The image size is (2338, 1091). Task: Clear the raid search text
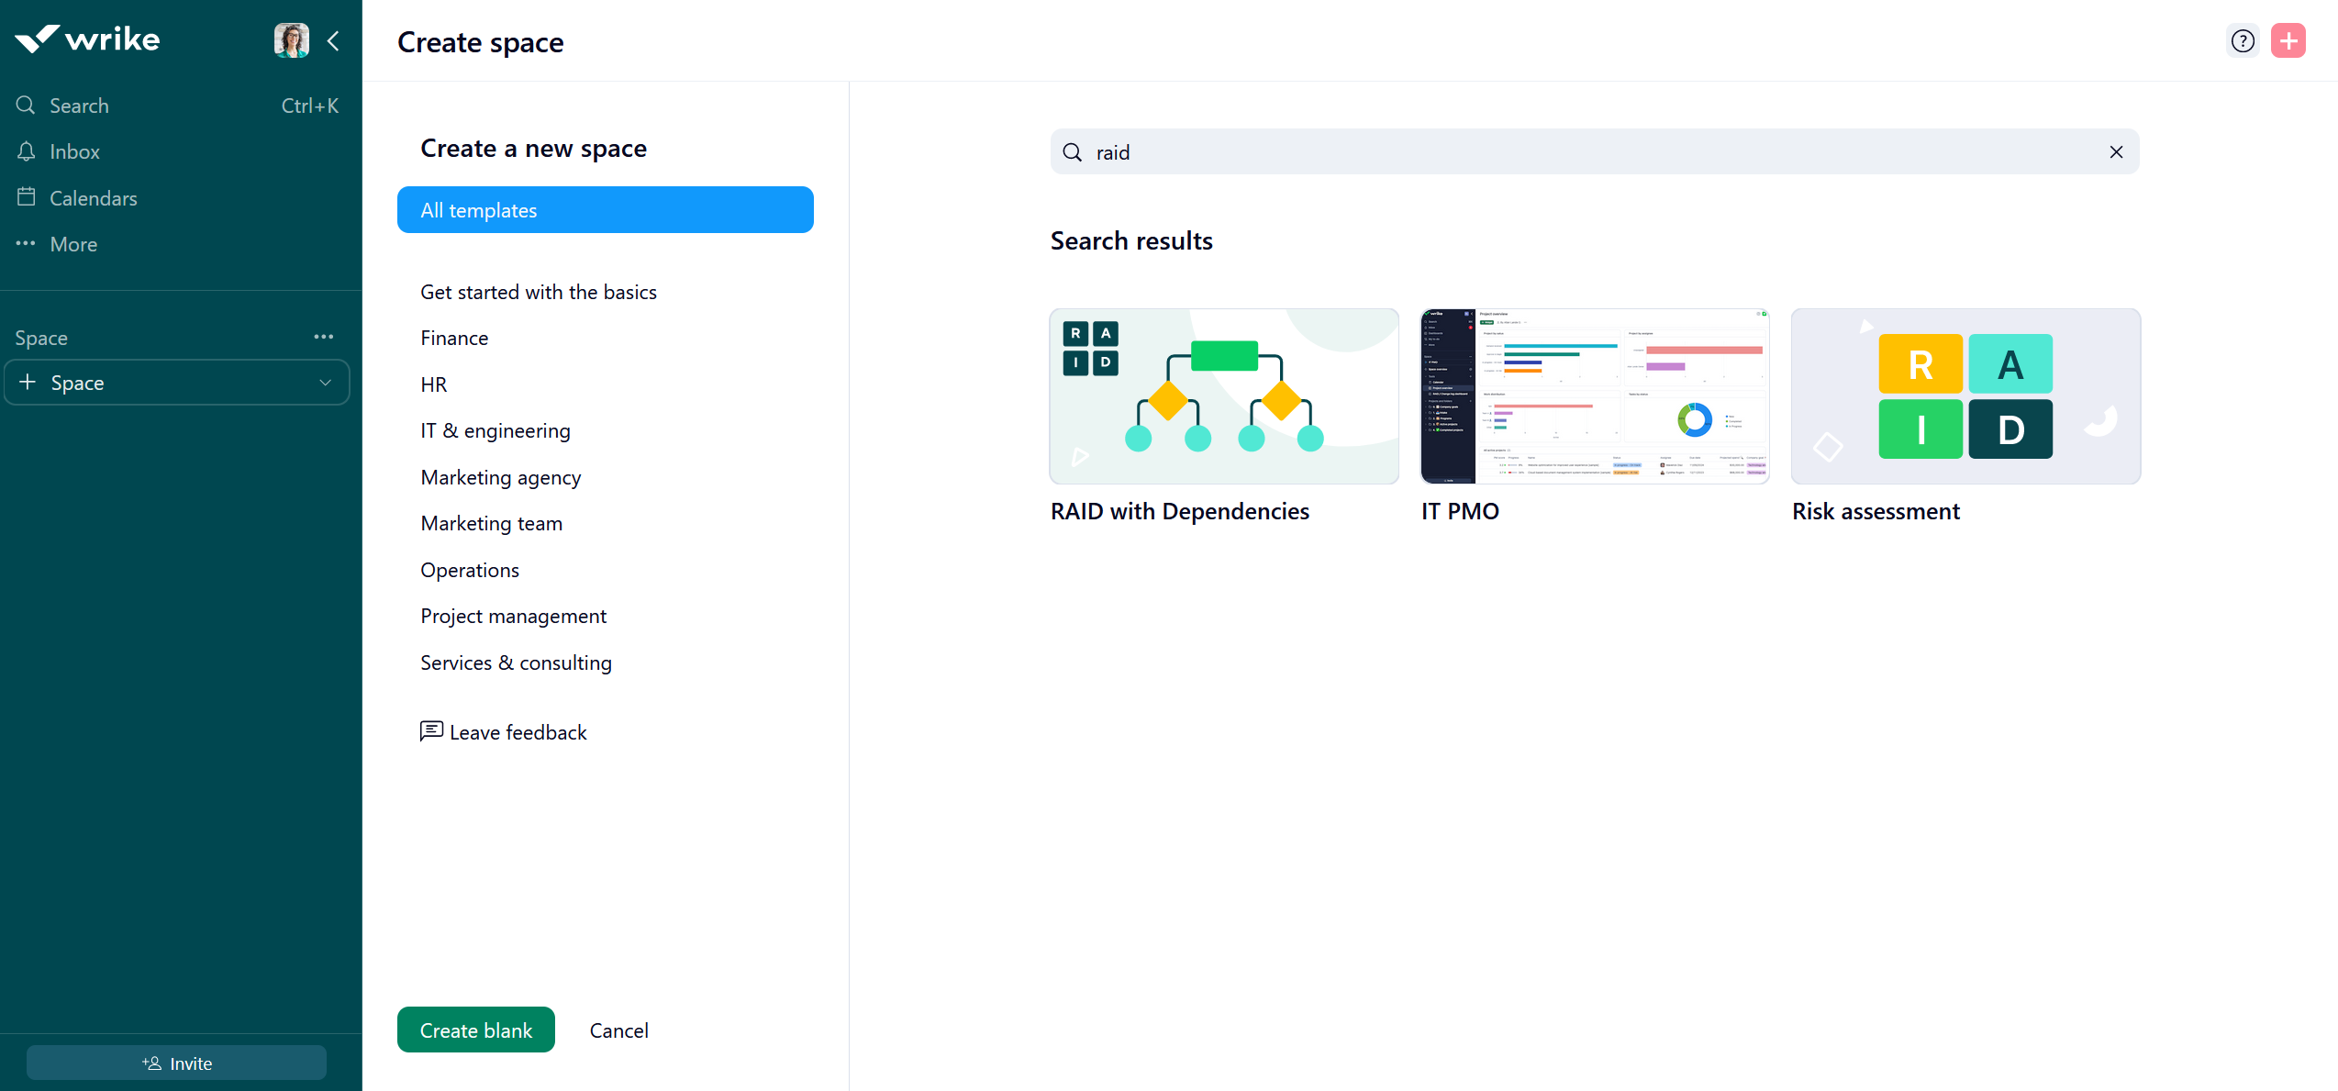click(x=2116, y=152)
